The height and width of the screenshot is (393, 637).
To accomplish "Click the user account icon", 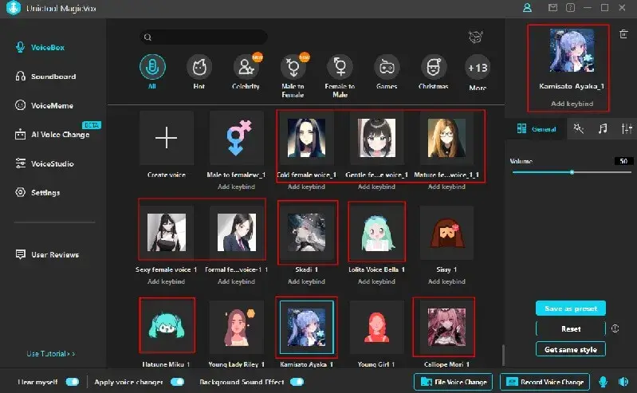I will (527, 8).
